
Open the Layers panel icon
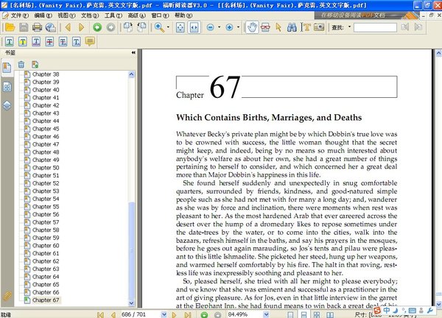tap(7, 105)
